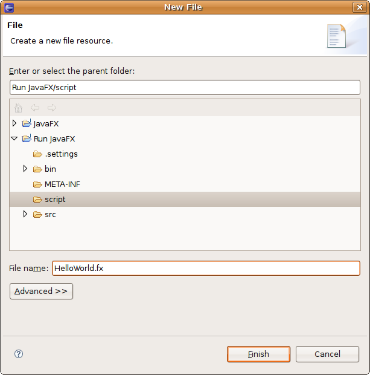Viewport: 370px width, 375px height.
Task: Click the Eclipse icon in title bar
Action: click(8, 7)
